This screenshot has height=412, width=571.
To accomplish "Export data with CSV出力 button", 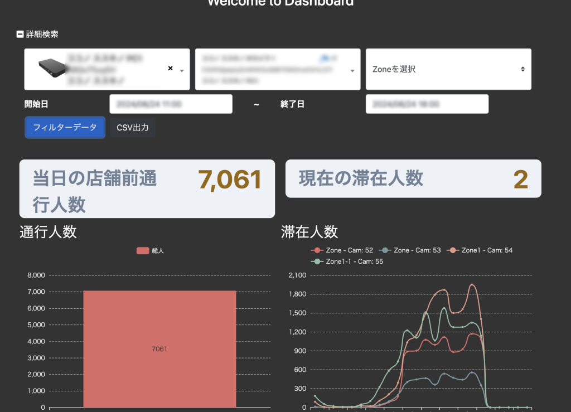I will click(x=133, y=128).
